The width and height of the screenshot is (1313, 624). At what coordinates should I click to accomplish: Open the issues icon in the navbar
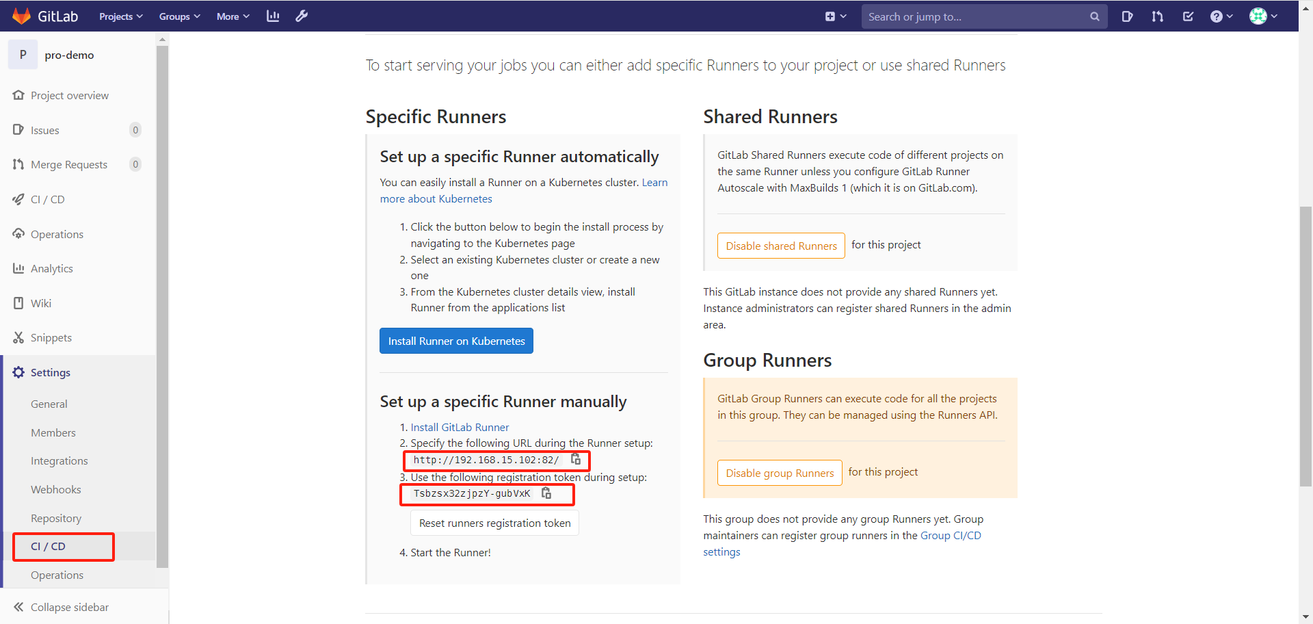(x=1128, y=16)
